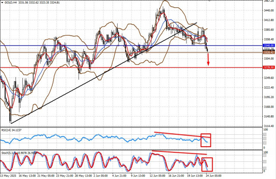Screen dimensions: 276x179
Task: Click the 3249.60 price axis value
Action: tap(269, 78)
